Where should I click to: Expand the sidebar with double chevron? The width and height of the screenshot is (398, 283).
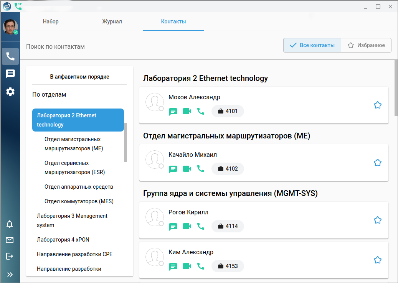coord(10,275)
